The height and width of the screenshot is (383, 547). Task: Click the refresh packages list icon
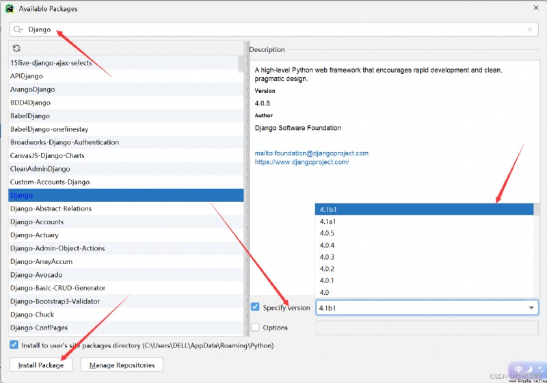[x=16, y=48]
